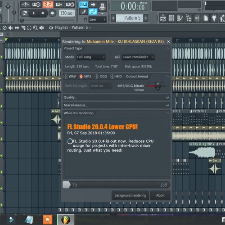
Task: Switch pattern/song mode button
Action: coord(24,13)
